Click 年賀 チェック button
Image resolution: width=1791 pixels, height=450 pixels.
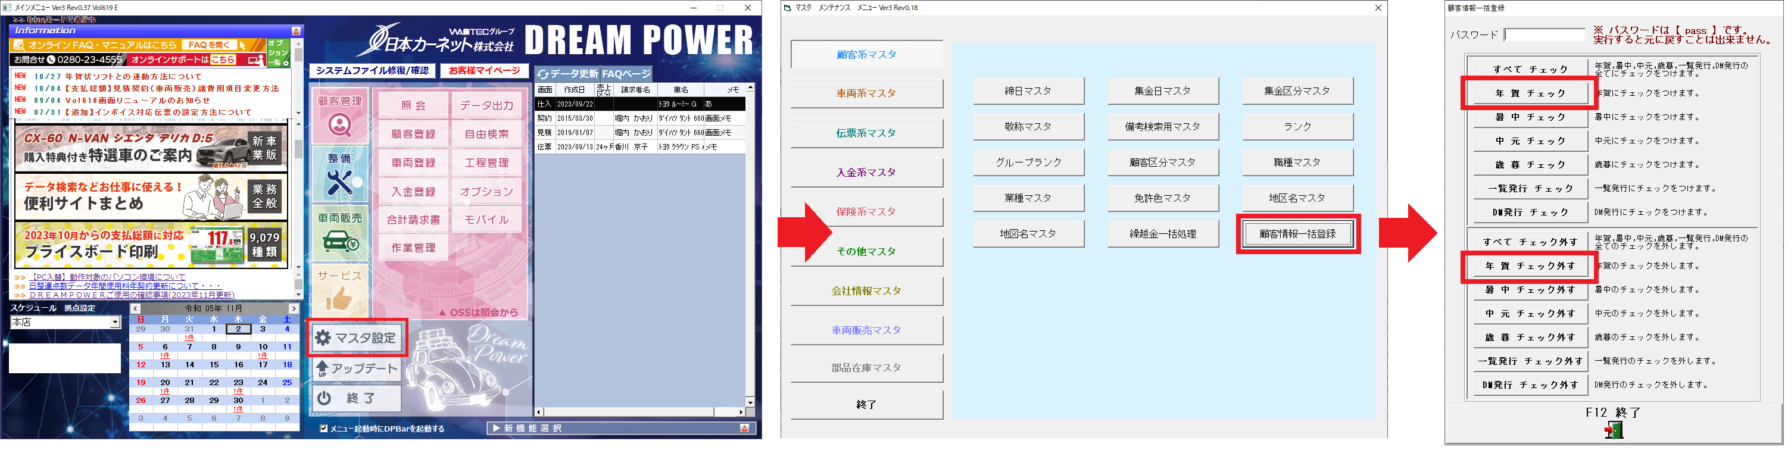(x=1530, y=93)
